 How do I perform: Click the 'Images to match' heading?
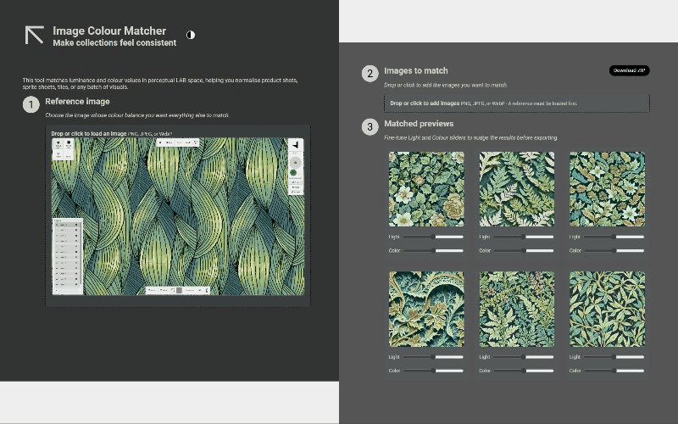pos(416,71)
